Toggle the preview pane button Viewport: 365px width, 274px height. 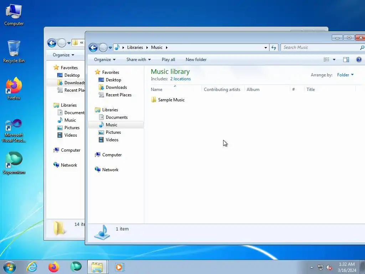(x=346, y=60)
